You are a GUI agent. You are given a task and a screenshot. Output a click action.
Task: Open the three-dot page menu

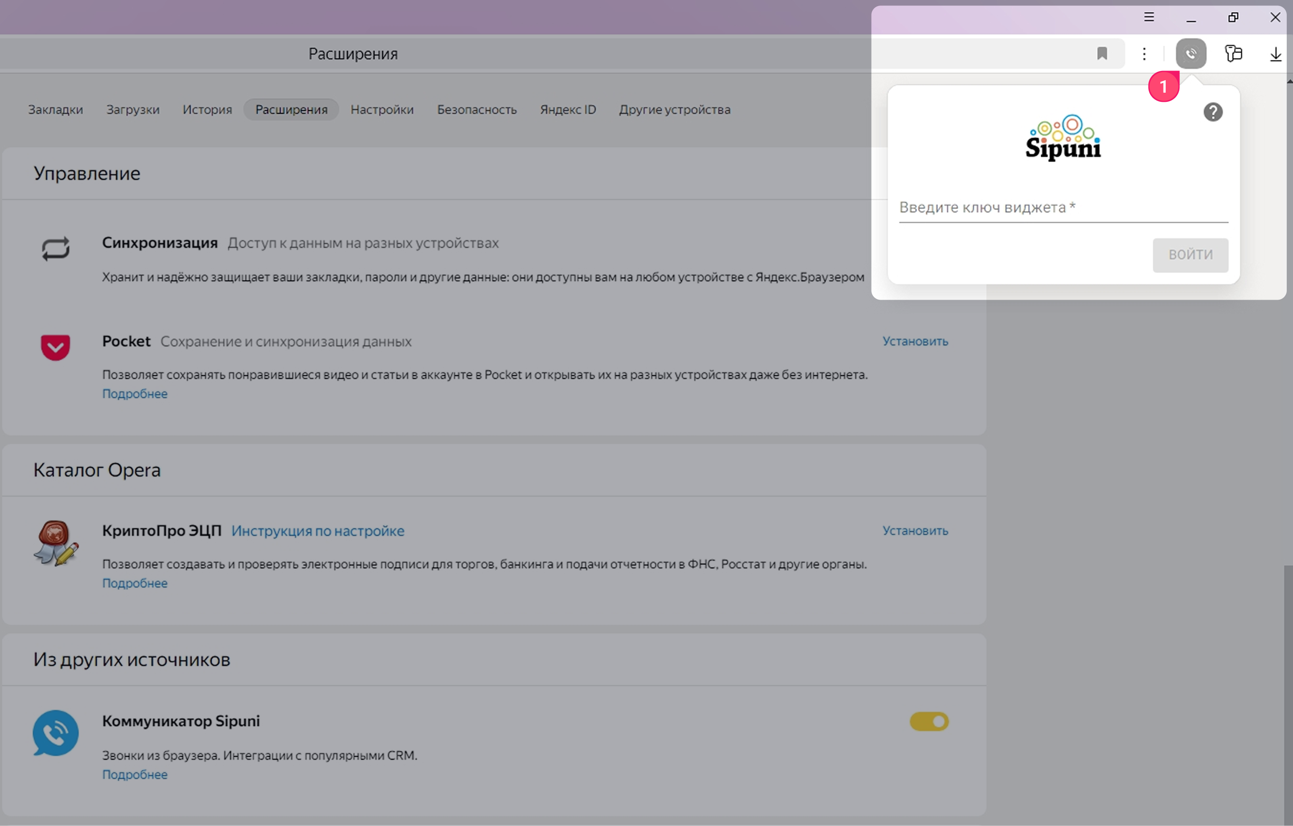coord(1144,54)
